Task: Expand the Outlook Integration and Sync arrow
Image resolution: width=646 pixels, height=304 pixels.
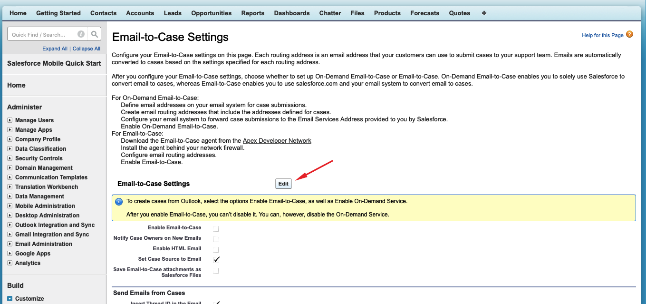Action: coord(10,225)
